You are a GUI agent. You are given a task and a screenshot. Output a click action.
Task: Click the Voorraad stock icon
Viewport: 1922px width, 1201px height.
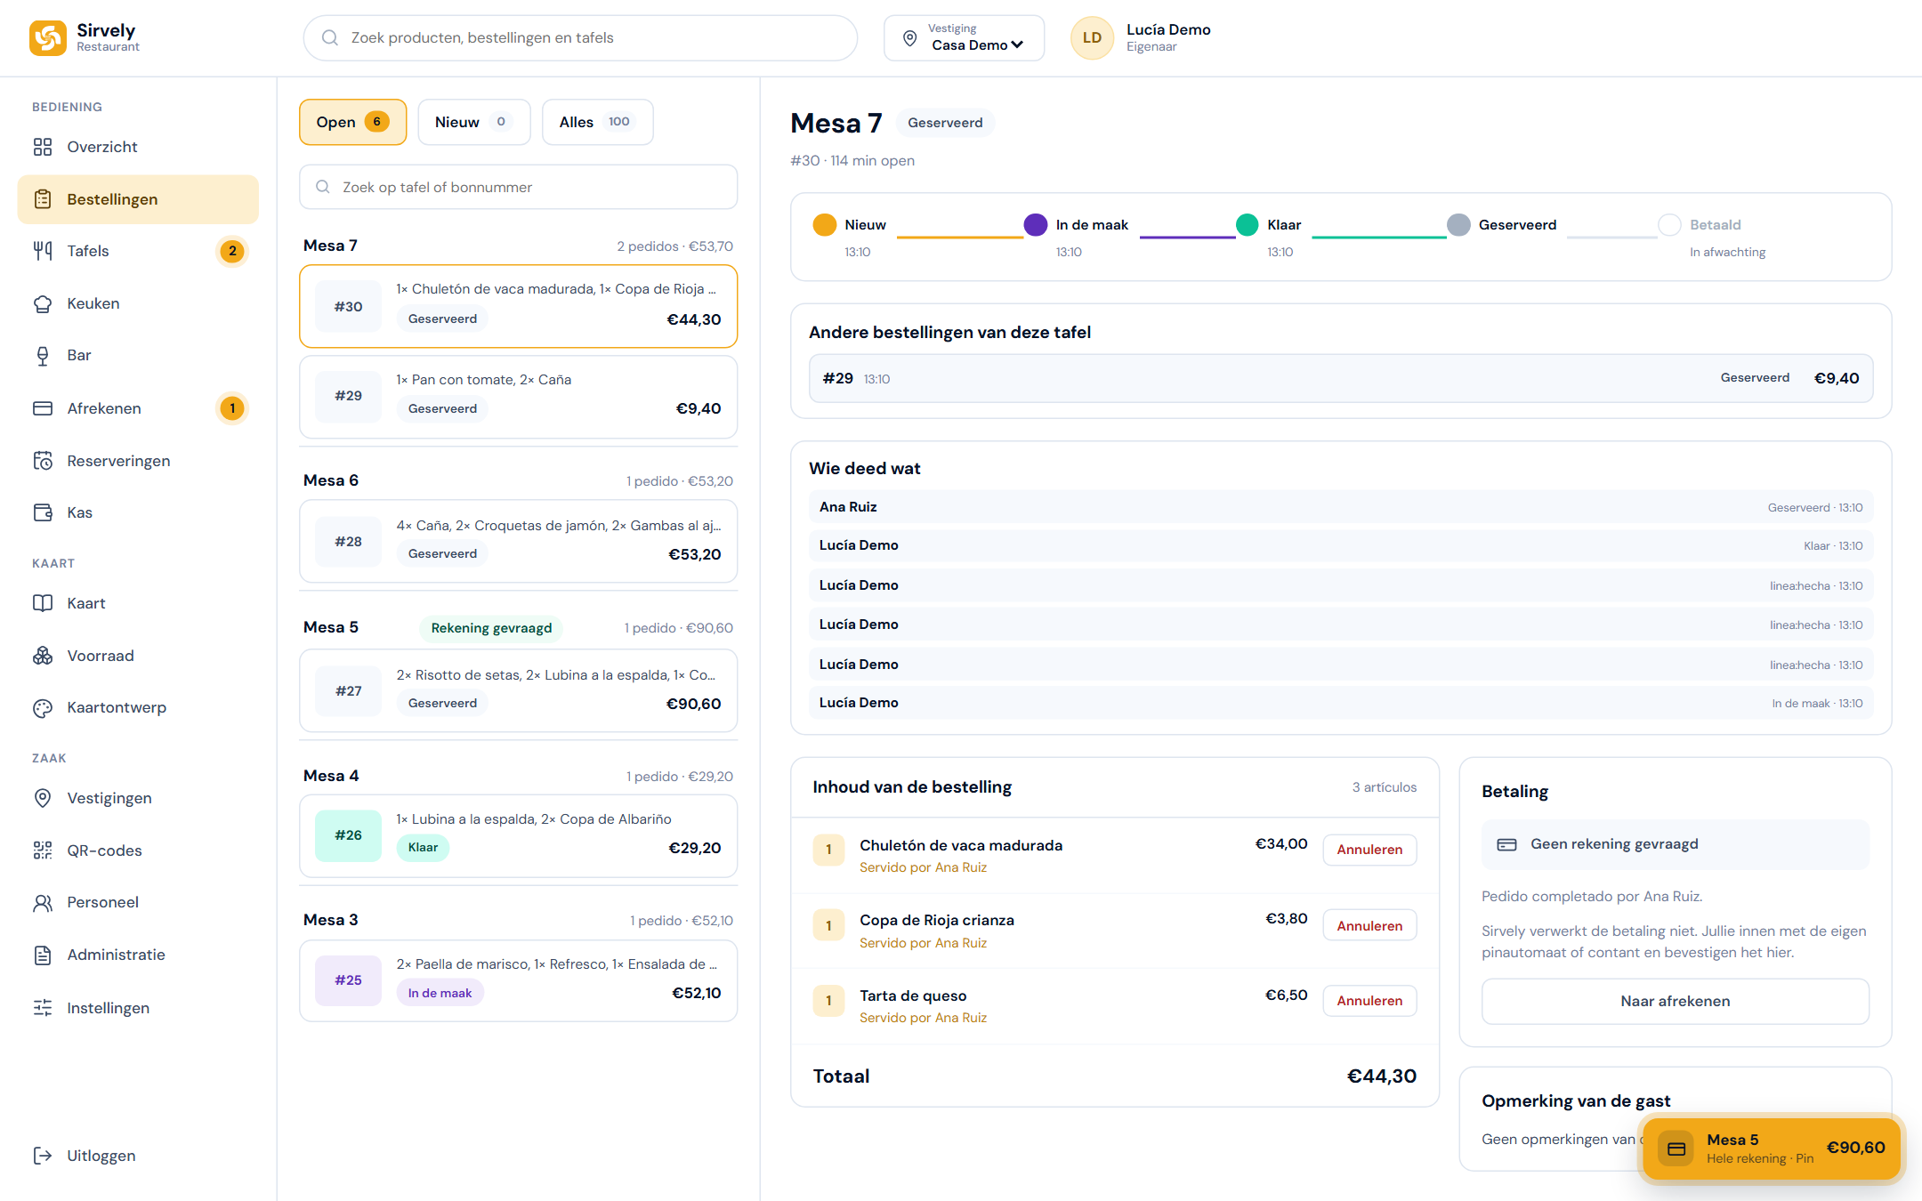(43, 656)
